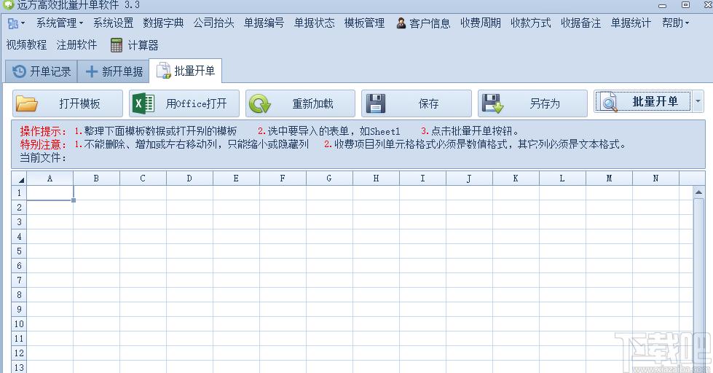713x373 pixels.
Task: Click the spreadsheet scroll up arrow
Action: (698, 193)
